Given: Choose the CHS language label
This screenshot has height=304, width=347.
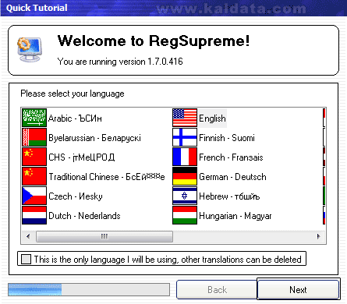Looking at the screenshot, I should pyautogui.click(x=82, y=157).
